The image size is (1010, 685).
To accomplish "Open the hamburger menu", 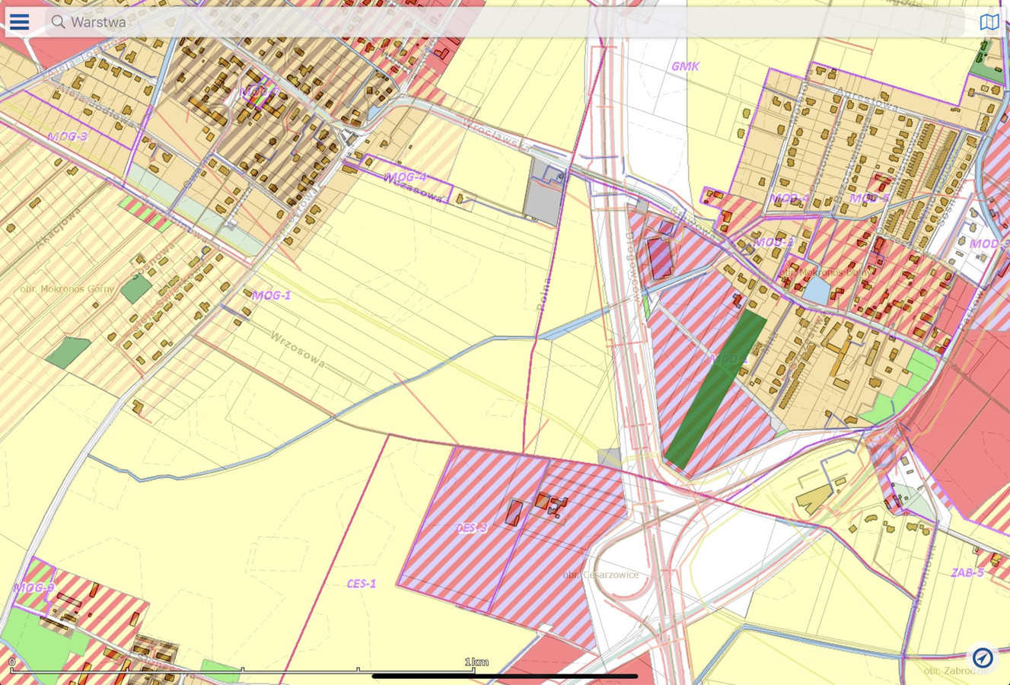I will 20,21.
